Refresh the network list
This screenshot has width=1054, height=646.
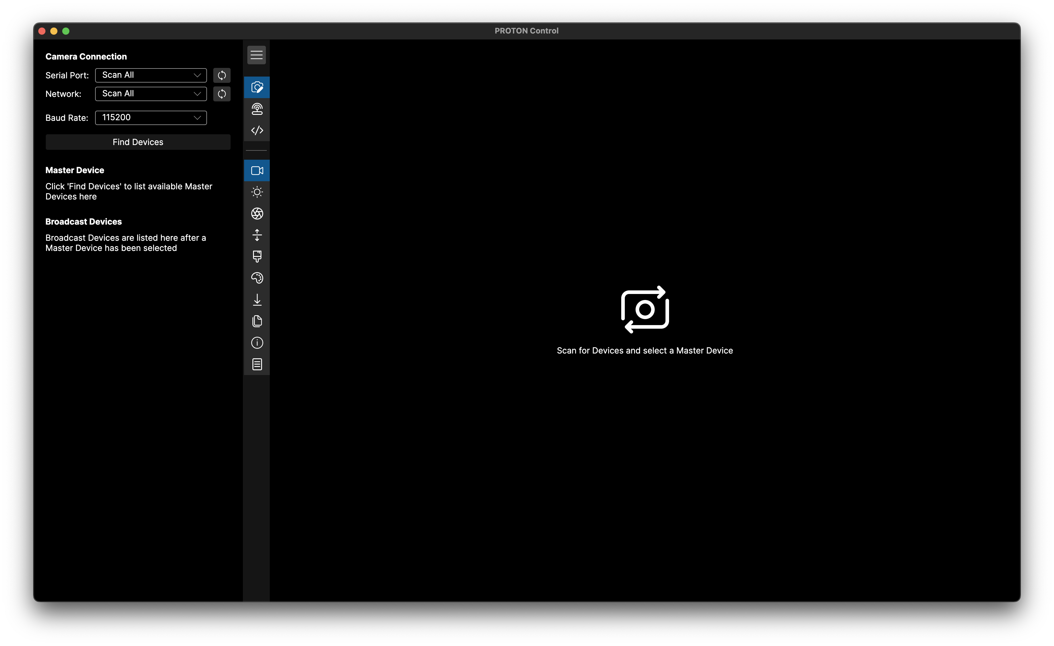[222, 94]
